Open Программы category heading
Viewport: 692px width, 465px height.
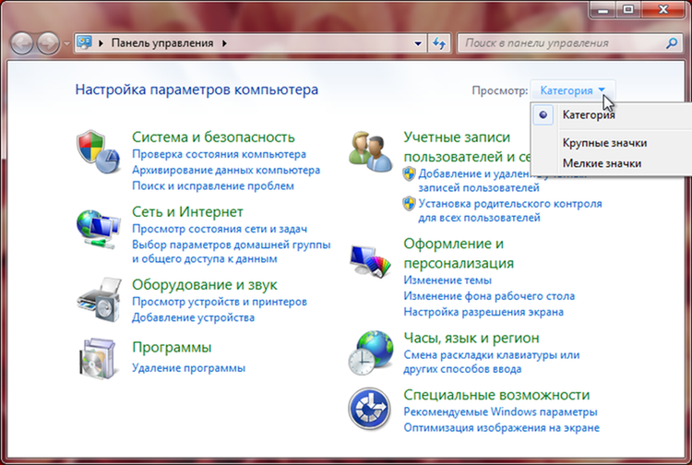172,347
